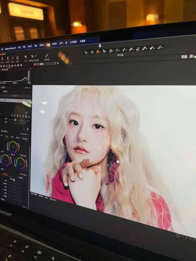Screen dimensions: 196x261
Task: Open the Color Balance panel options menu
Action: [x=27, y=134]
